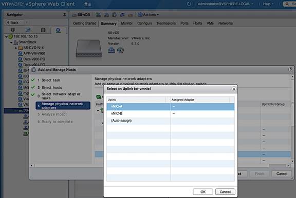Choose the (Auto-assign) uplink option

click(x=170, y=121)
